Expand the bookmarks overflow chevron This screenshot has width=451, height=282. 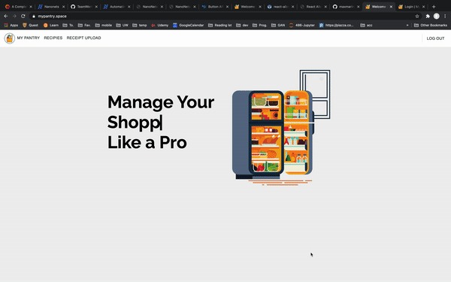click(x=407, y=26)
